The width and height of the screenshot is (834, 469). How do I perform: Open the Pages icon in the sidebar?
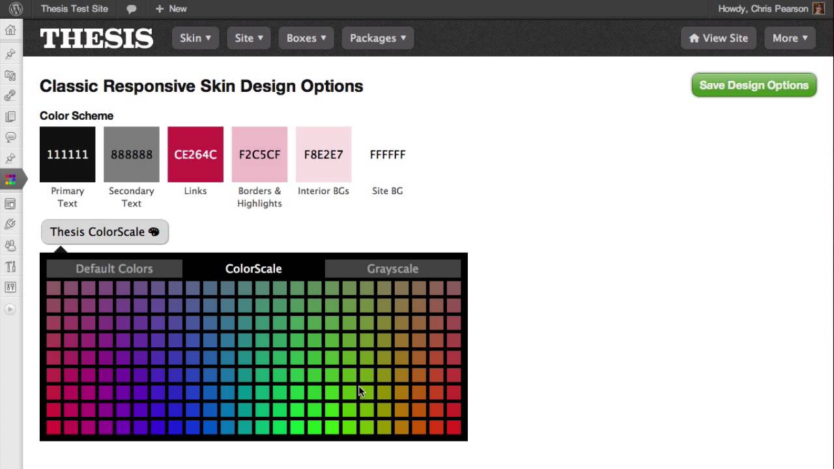10,117
